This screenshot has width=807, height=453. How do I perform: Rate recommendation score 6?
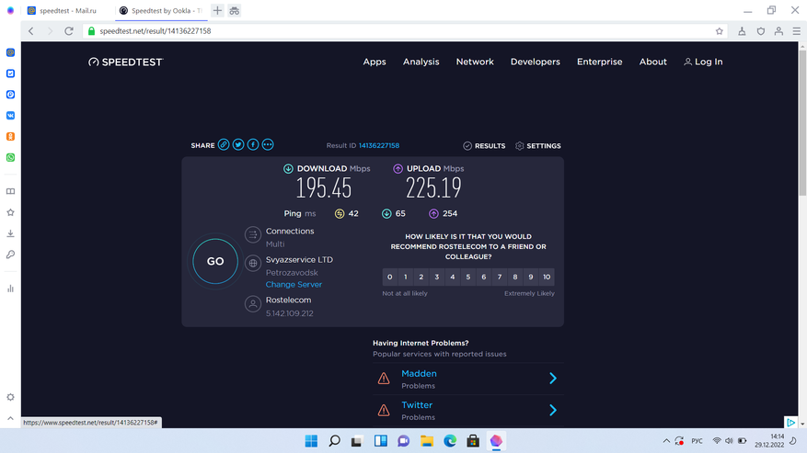pyautogui.click(x=484, y=277)
